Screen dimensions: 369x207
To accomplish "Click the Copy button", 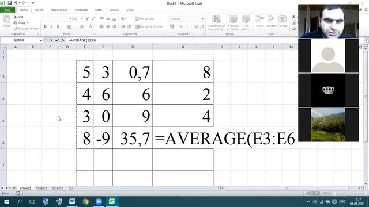I will (x=21, y=22).
